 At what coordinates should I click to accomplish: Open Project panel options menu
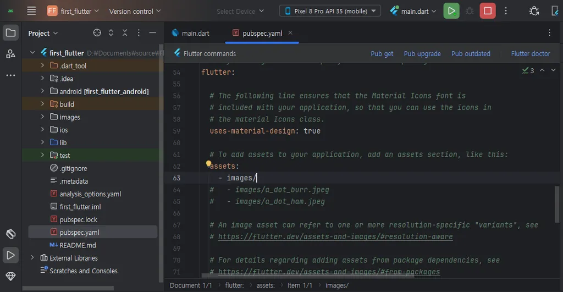point(139,32)
